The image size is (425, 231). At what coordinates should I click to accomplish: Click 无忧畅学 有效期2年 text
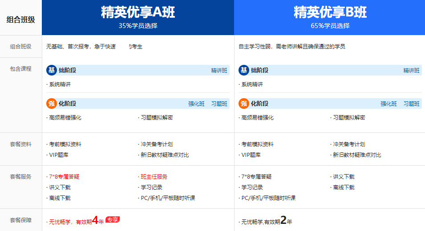(x=267, y=221)
